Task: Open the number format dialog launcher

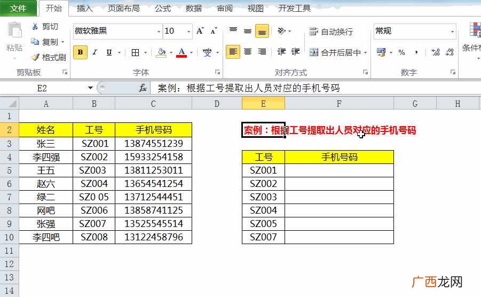Action: pos(453,72)
